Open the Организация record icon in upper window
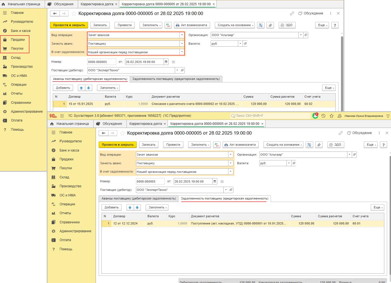The image size is (391, 283). click(x=306, y=35)
